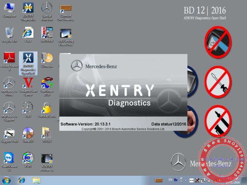247x185 pixels.
Task: Click the EN language indicator
Action: pos(170,180)
